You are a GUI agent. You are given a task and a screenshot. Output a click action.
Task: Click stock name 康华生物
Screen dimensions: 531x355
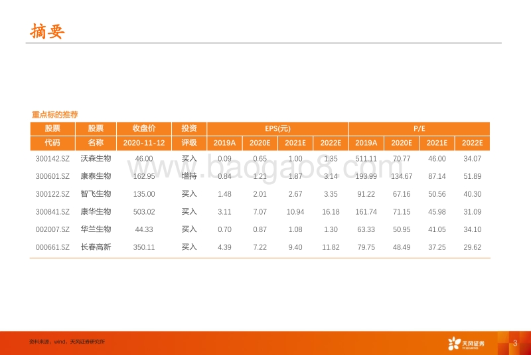(x=96, y=211)
